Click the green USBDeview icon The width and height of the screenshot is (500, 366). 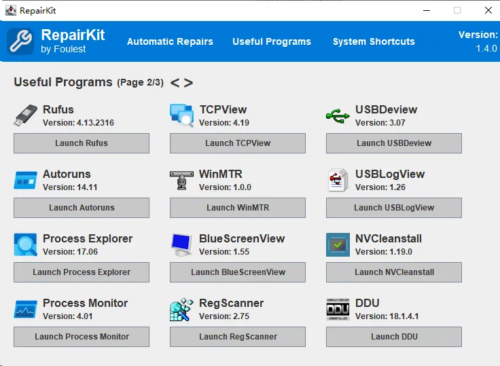point(338,116)
